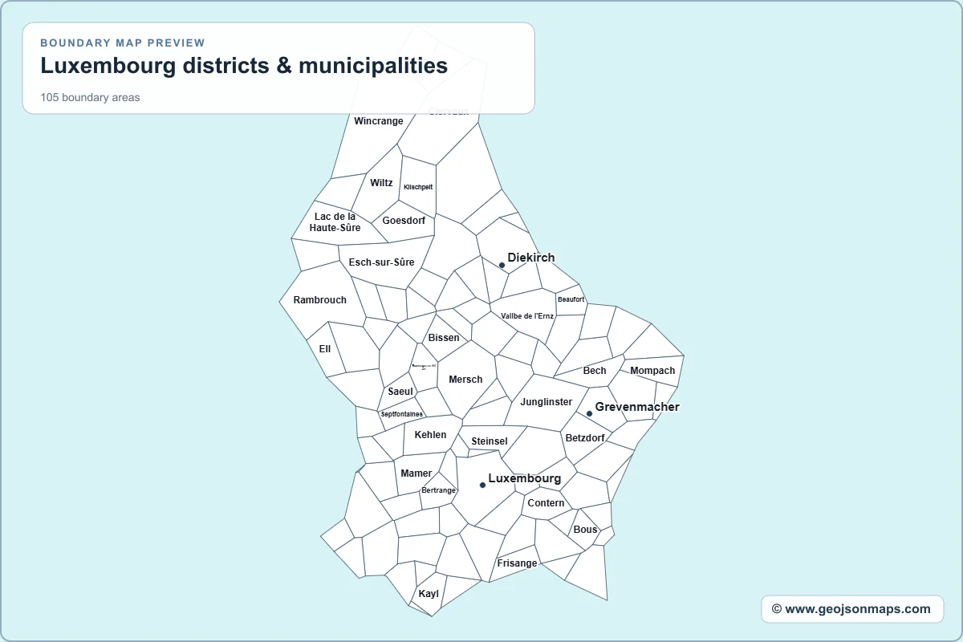Click the Saeul label
Viewport: 963px width, 642px height.
click(x=400, y=392)
